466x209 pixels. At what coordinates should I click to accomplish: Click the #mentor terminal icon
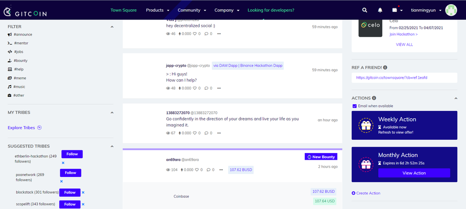10,43
